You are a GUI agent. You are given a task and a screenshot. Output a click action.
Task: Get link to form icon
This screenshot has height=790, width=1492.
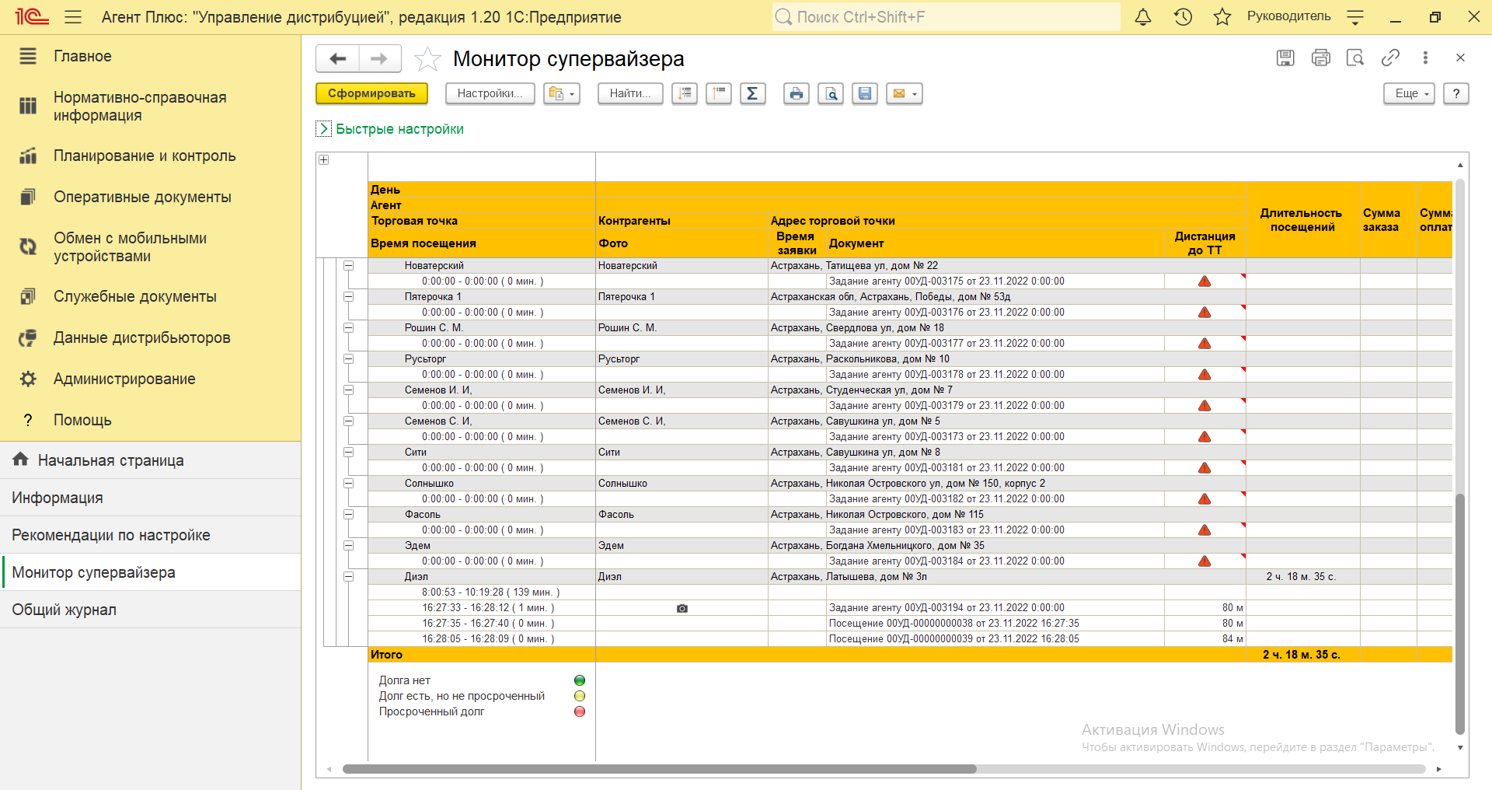click(1390, 58)
